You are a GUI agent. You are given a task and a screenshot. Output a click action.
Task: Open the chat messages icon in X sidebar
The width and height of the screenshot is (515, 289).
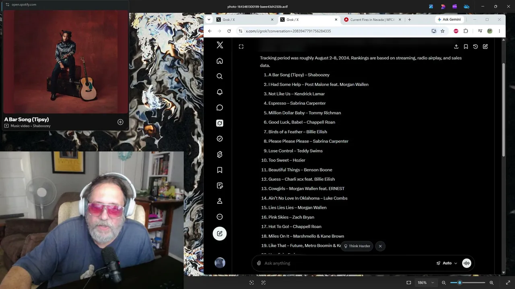click(220, 108)
